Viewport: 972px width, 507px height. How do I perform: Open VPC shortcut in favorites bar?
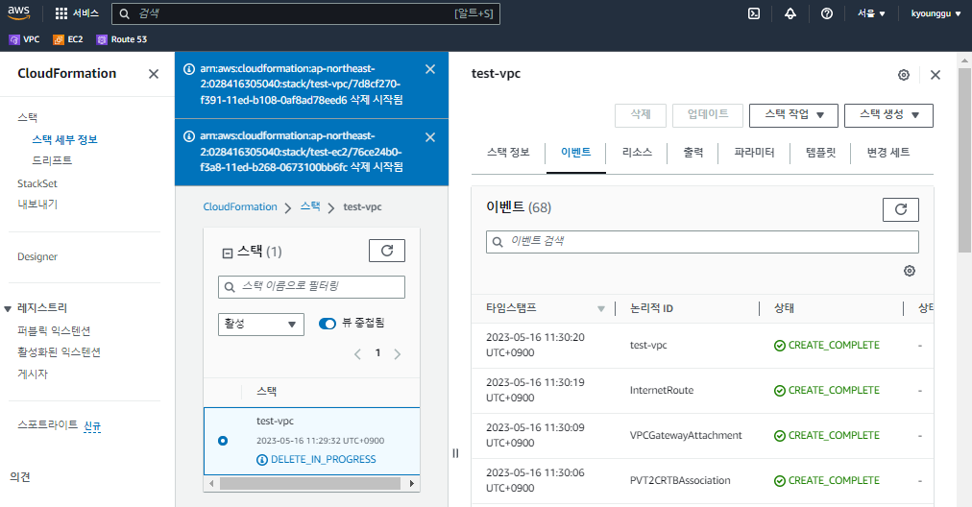(x=24, y=39)
